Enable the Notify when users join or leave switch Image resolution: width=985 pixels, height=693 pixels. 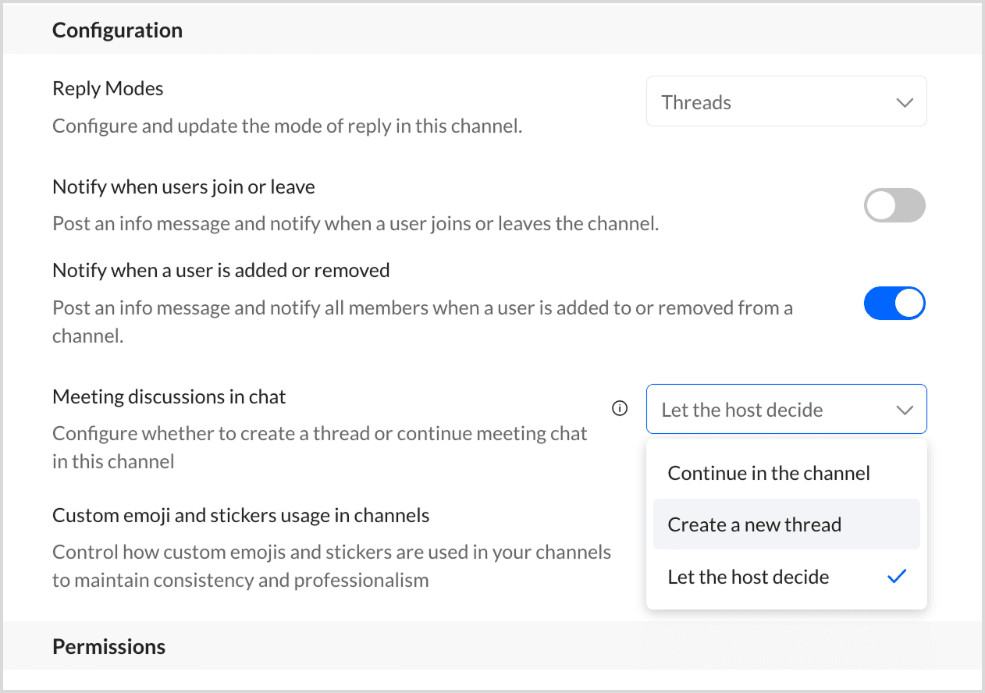pyautogui.click(x=894, y=206)
